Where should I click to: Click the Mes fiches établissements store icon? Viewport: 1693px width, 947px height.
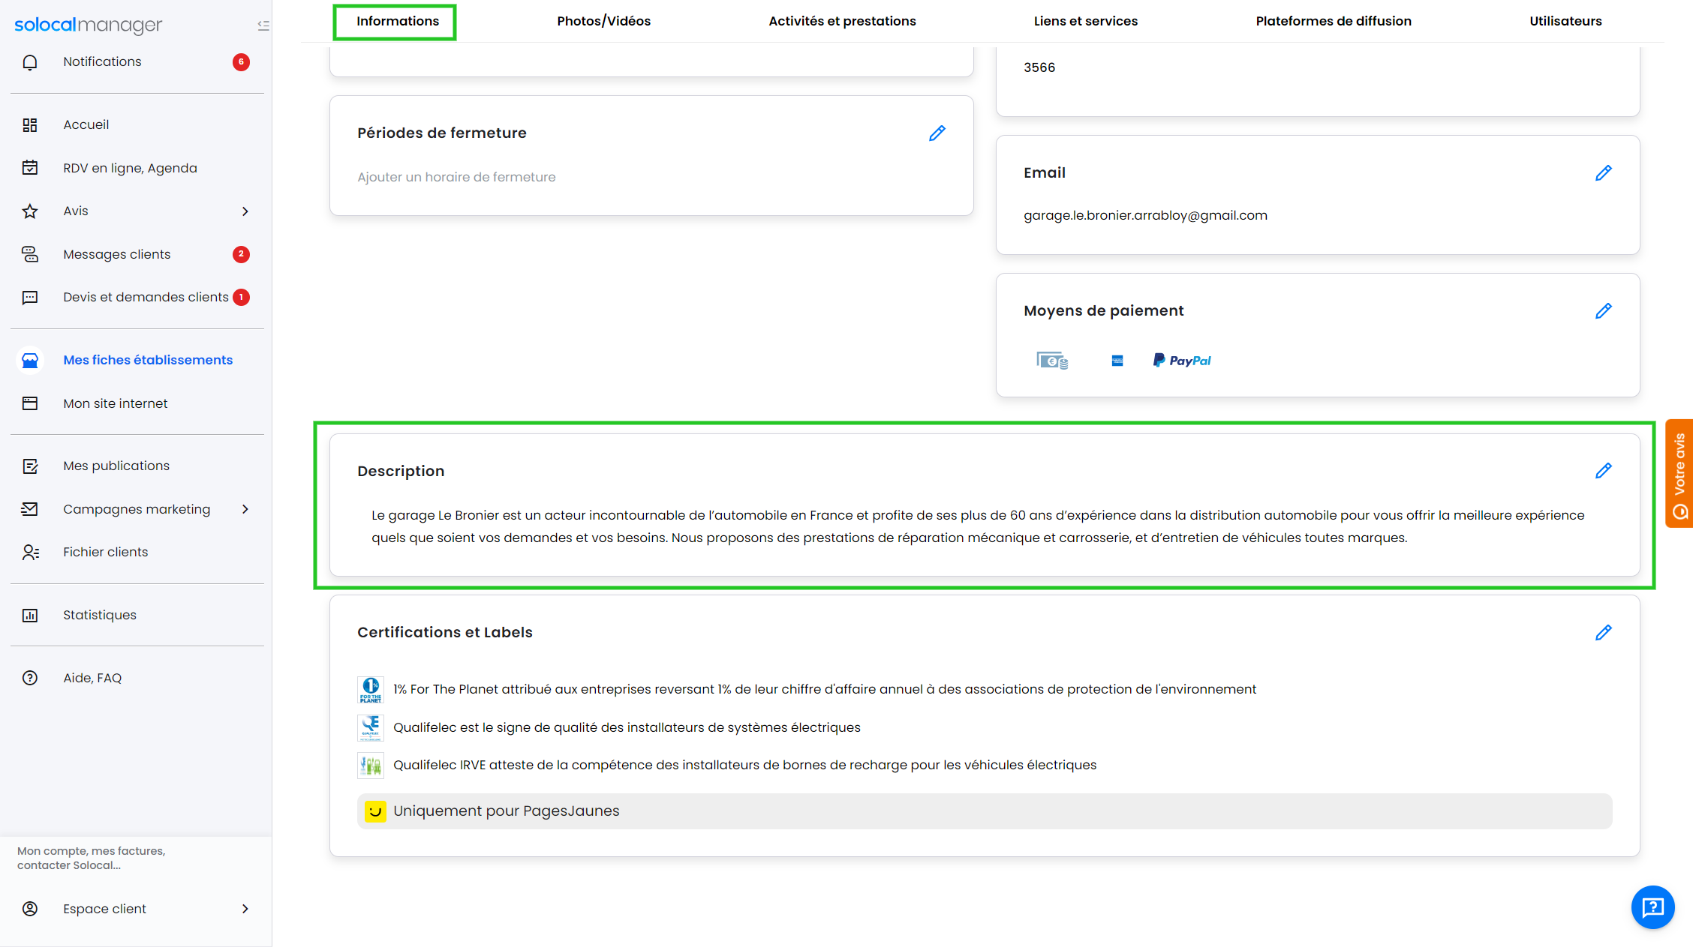[x=30, y=361]
